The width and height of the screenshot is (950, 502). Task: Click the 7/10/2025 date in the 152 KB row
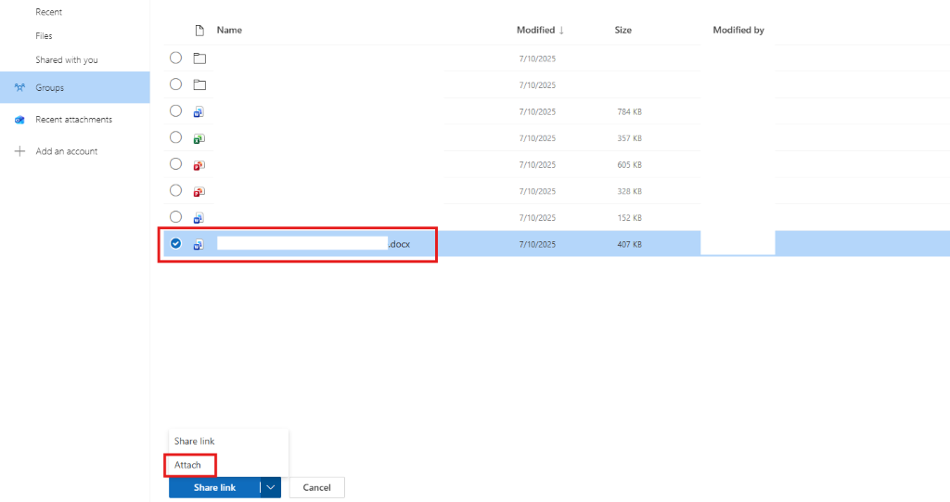pyautogui.click(x=537, y=218)
